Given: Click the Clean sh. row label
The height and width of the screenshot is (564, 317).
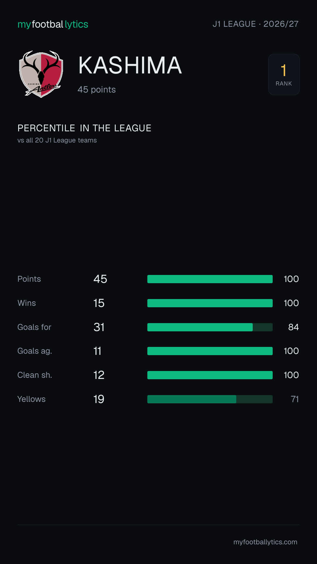Looking at the screenshot, I should (35, 375).
